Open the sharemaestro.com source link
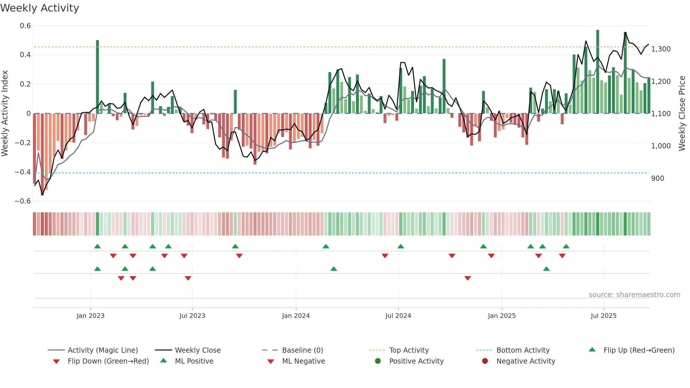 tap(635, 295)
